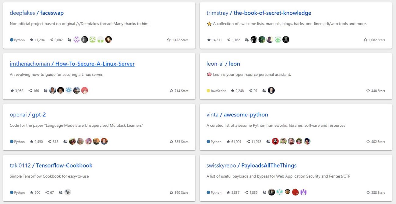
Task: Click the first contributor avatar in leon card
Action: coord(271,91)
